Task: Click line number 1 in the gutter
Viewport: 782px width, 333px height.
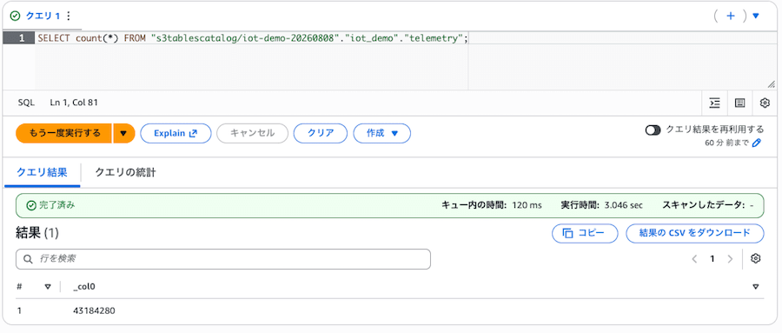Action: coord(22,38)
